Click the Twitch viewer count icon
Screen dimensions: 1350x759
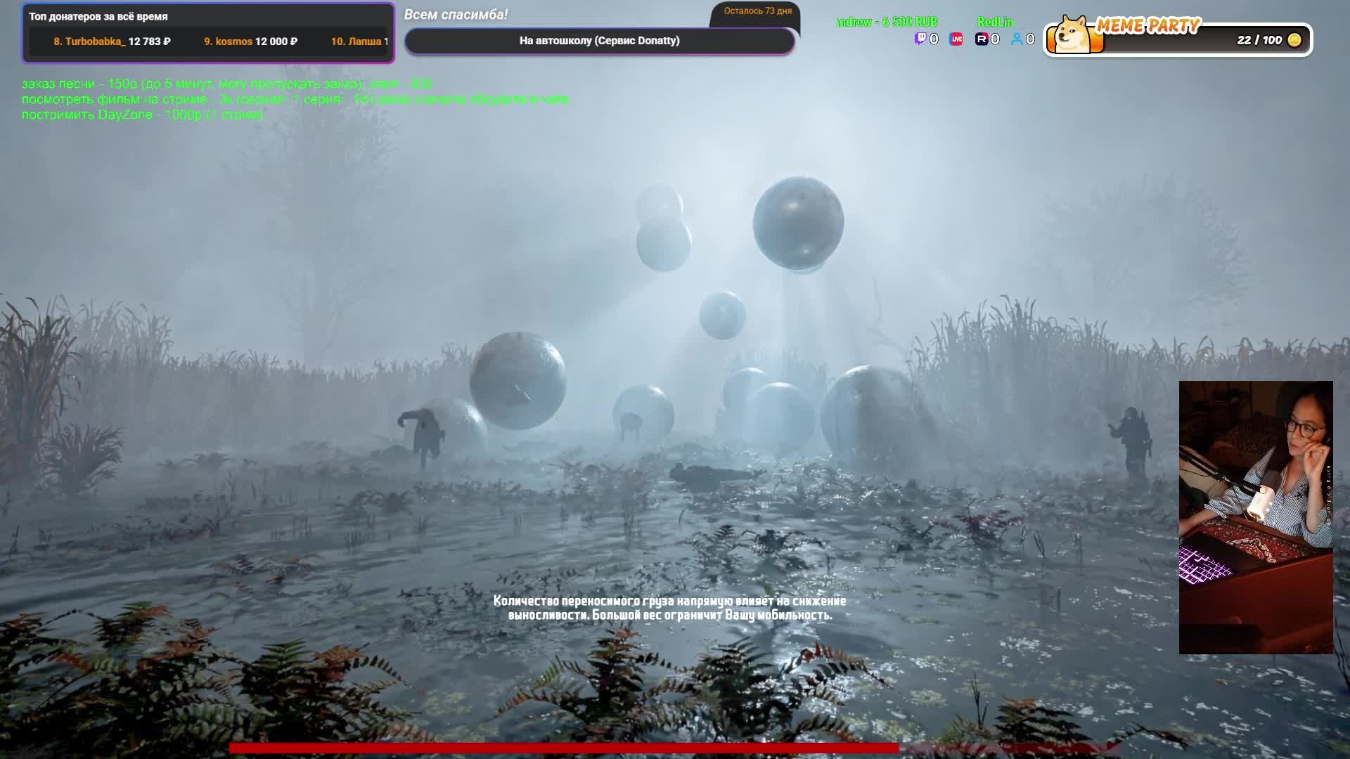coord(920,39)
